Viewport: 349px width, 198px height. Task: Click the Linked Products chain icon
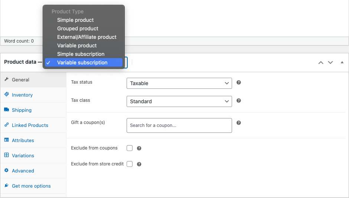(x=6, y=125)
